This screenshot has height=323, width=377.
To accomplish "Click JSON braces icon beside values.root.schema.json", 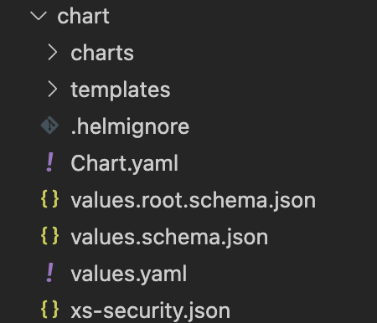I will 49,199.
